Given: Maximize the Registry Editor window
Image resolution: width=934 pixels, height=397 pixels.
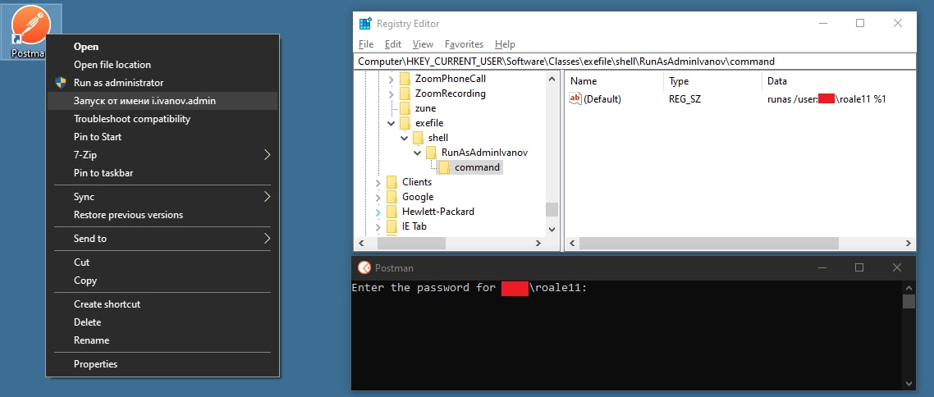Looking at the screenshot, I should 860,23.
